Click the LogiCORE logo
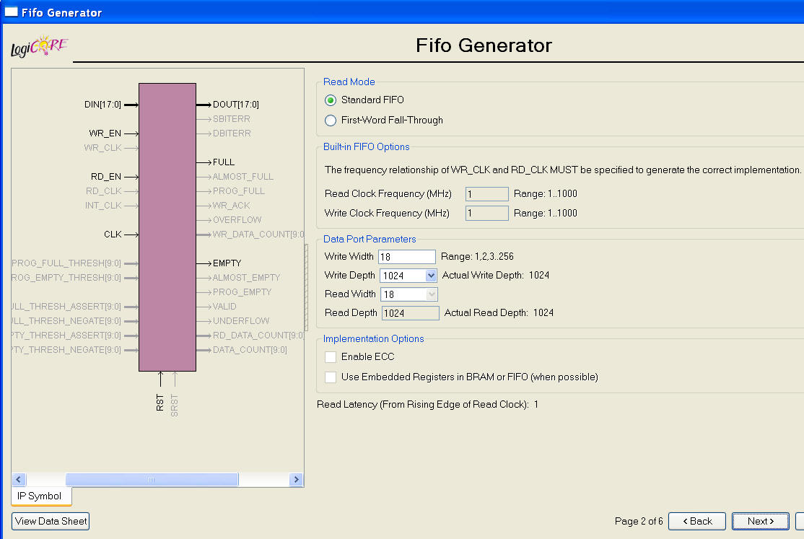Viewport: 804px width, 539px height. coord(40,47)
